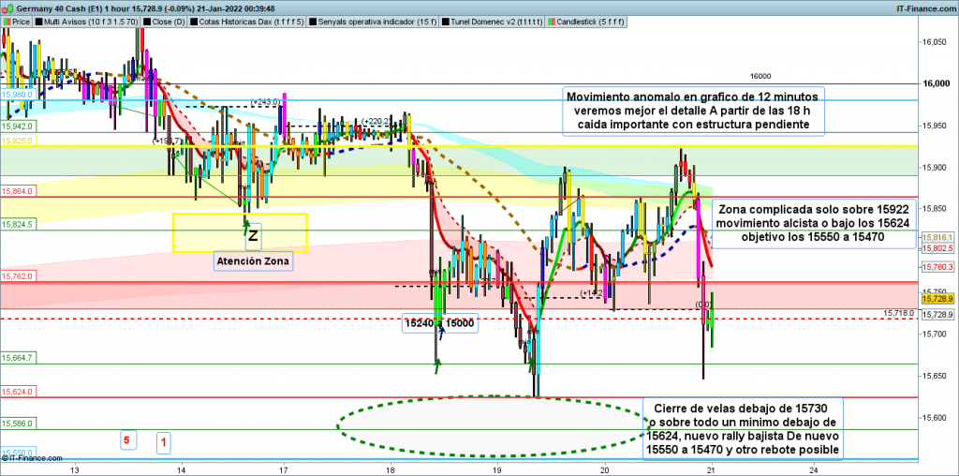
Task: Click the Candlestick indicator colored icon
Action: tap(551, 20)
